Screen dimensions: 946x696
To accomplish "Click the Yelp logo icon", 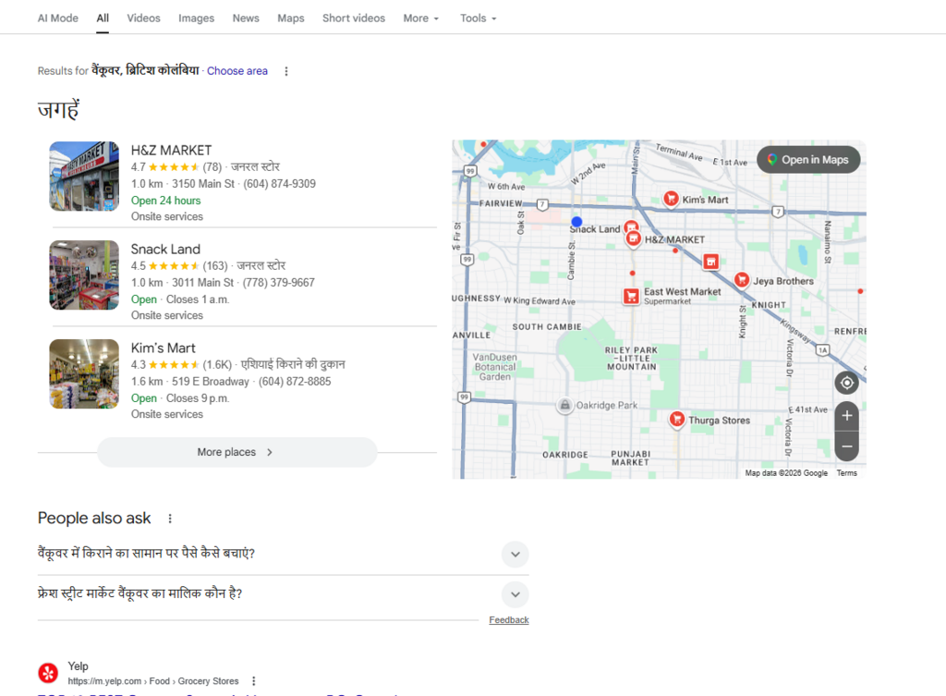I will coord(47,672).
